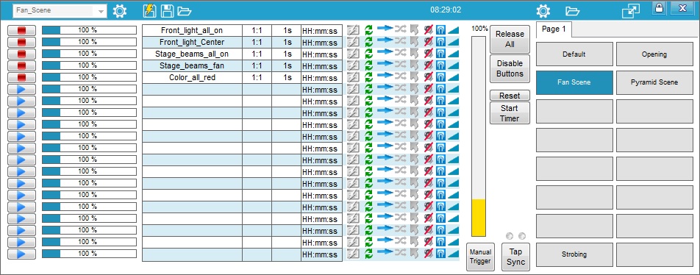
Task: Select the highlighted Fan Scene button
Action: point(574,82)
